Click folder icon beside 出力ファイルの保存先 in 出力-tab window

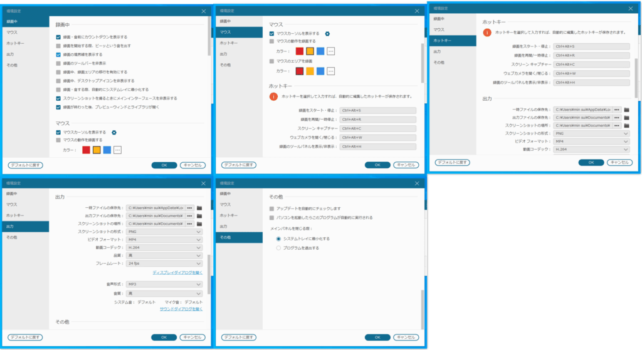tap(199, 215)
